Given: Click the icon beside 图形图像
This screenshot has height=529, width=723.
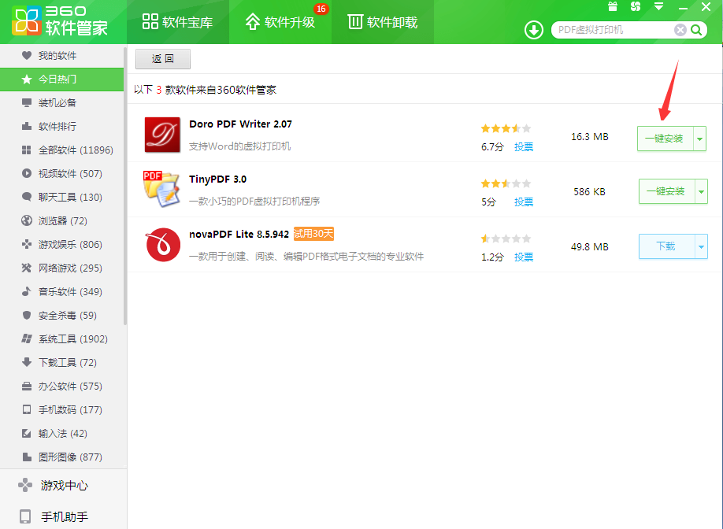Looking at the screenshot, I should (x=27, y=457).
